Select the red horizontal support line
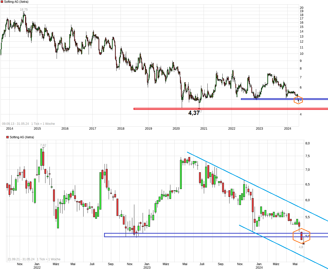The width and height of the screenshot is (328, 274). [x=228, y=109]
